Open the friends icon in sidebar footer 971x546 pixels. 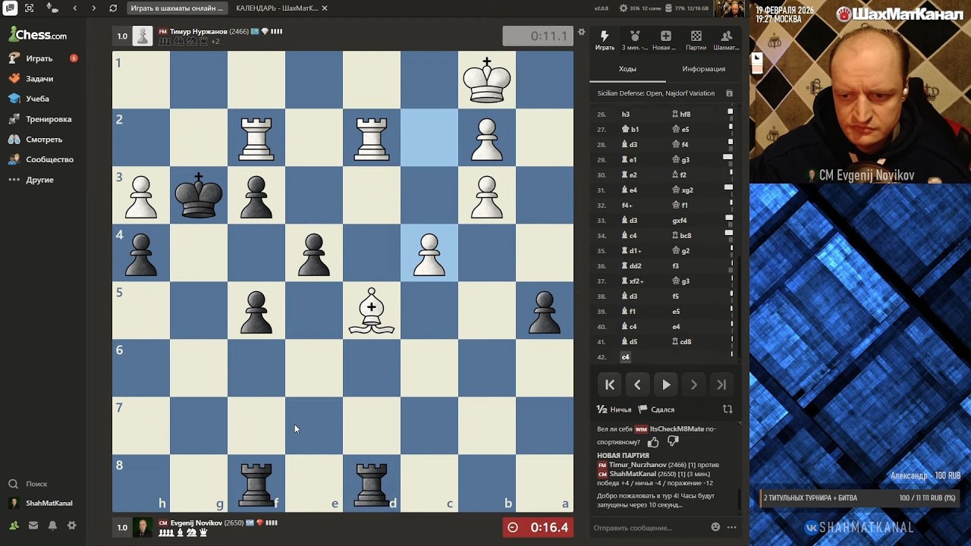(x=14, y=525)
